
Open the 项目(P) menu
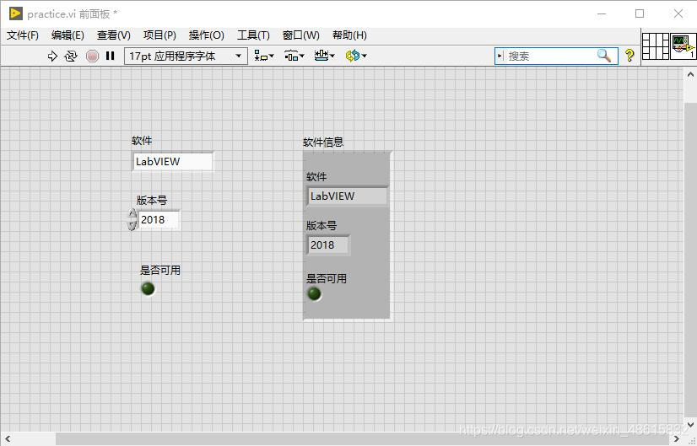[159, 35]
